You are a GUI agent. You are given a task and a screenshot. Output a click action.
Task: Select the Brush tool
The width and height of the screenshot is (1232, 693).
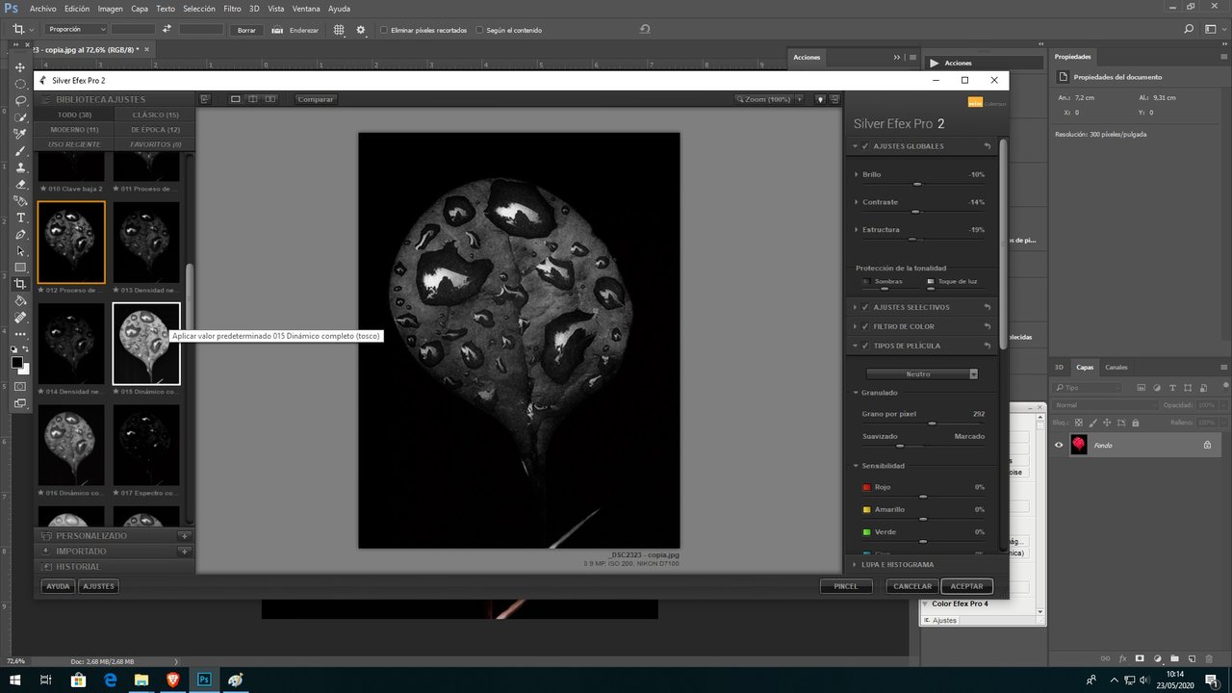(20, 151)
